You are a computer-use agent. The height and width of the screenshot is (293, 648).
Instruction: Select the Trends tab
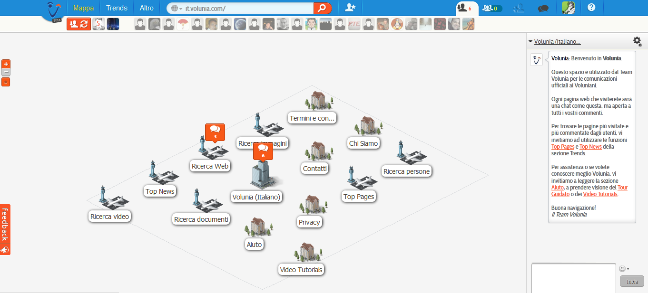click(x=117, y=8)
